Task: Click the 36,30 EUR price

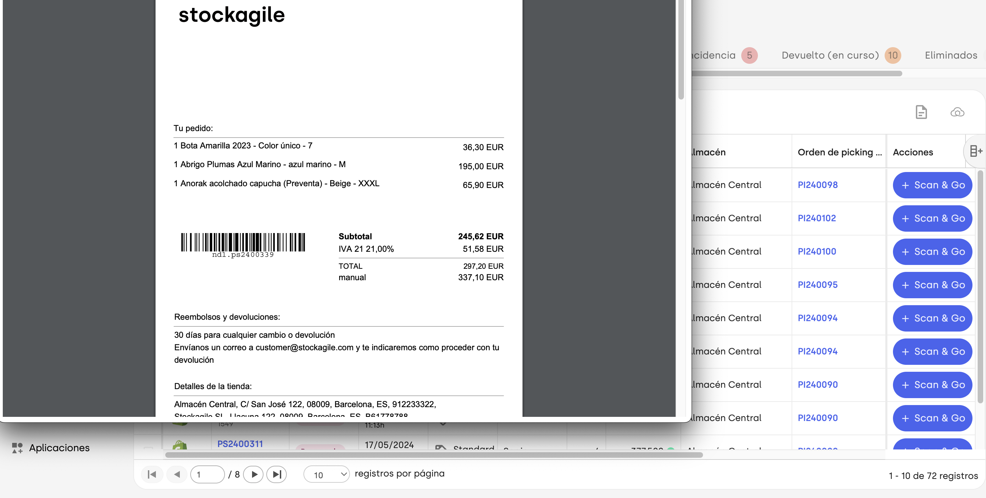Action: (x=483, y=147)
